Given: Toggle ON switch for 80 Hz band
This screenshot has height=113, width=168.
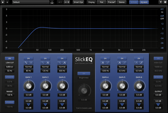Looking at the screenshot, I should pos(28,58).
